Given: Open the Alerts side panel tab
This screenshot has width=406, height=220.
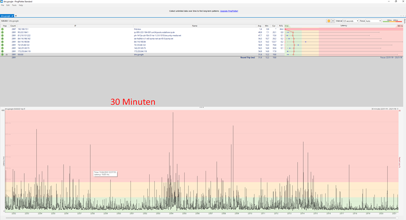Looking at the screenshot, I should click(x=404, y=21).
